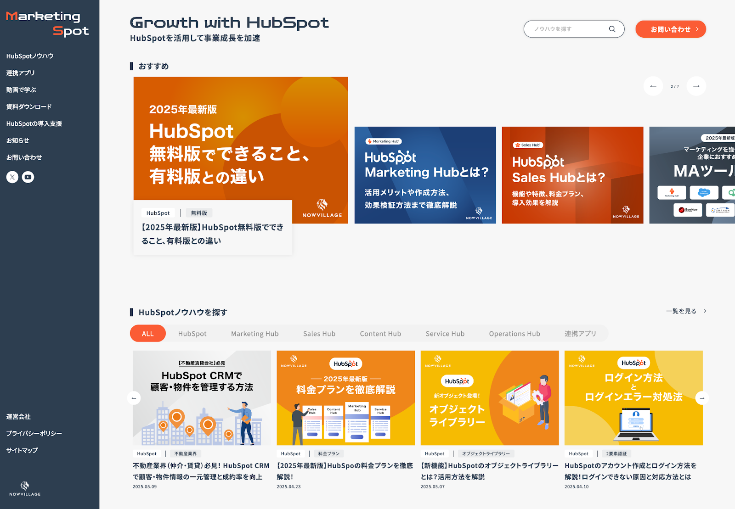Select the ALL filter tab

click(x=148, y=334)
